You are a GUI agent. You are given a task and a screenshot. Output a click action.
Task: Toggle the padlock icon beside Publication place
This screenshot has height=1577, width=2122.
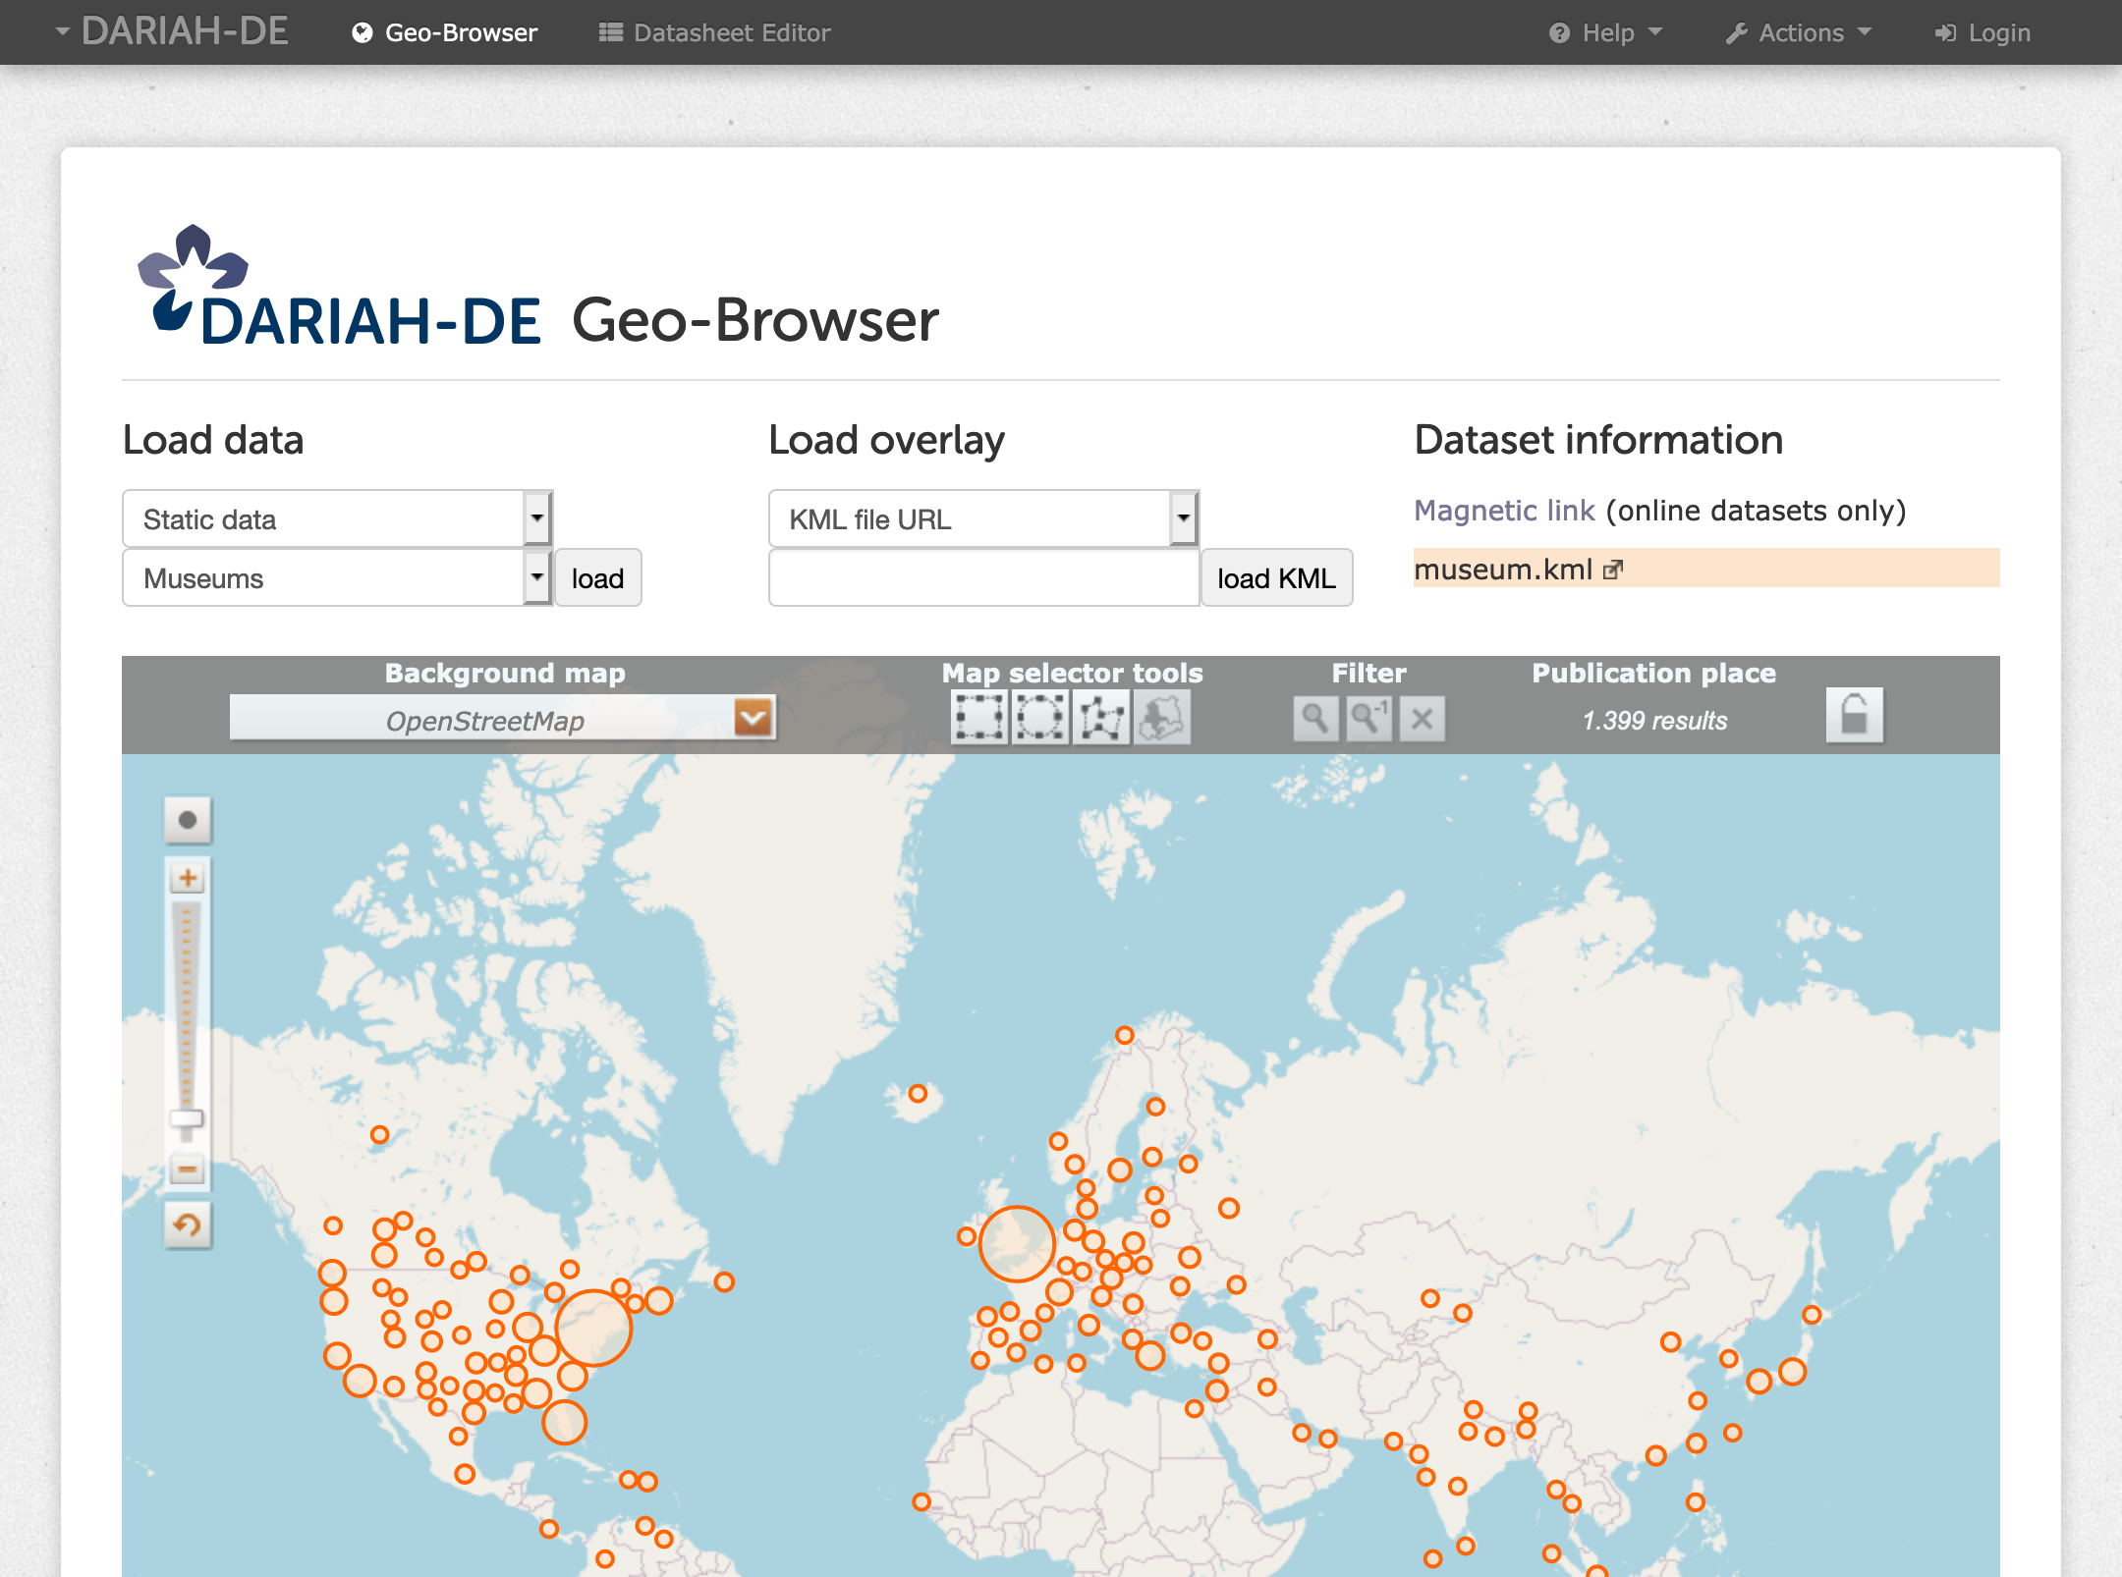(1855, 715)
